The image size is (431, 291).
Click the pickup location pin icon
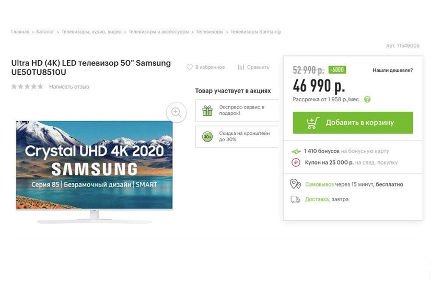coord(296,184)
